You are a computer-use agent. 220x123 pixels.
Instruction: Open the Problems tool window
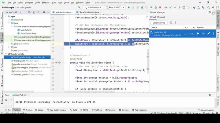97,110
